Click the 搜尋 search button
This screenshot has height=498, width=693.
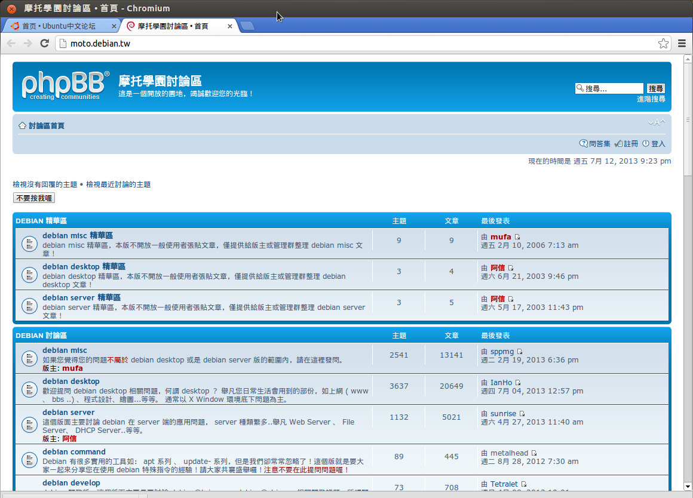[x=655, y=88]
